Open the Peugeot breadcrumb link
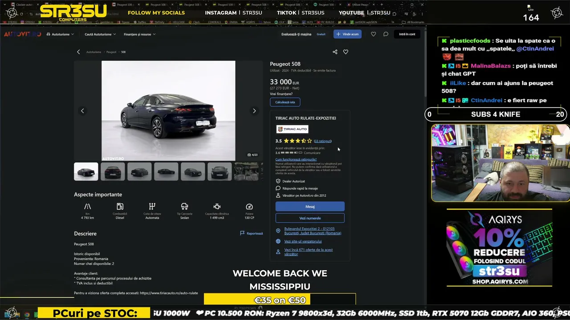Viewport: 570px width, 320px height. tap(111, 52)
